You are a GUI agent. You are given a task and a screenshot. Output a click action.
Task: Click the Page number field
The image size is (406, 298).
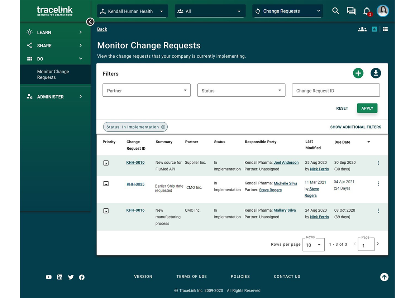coord(366,245)
